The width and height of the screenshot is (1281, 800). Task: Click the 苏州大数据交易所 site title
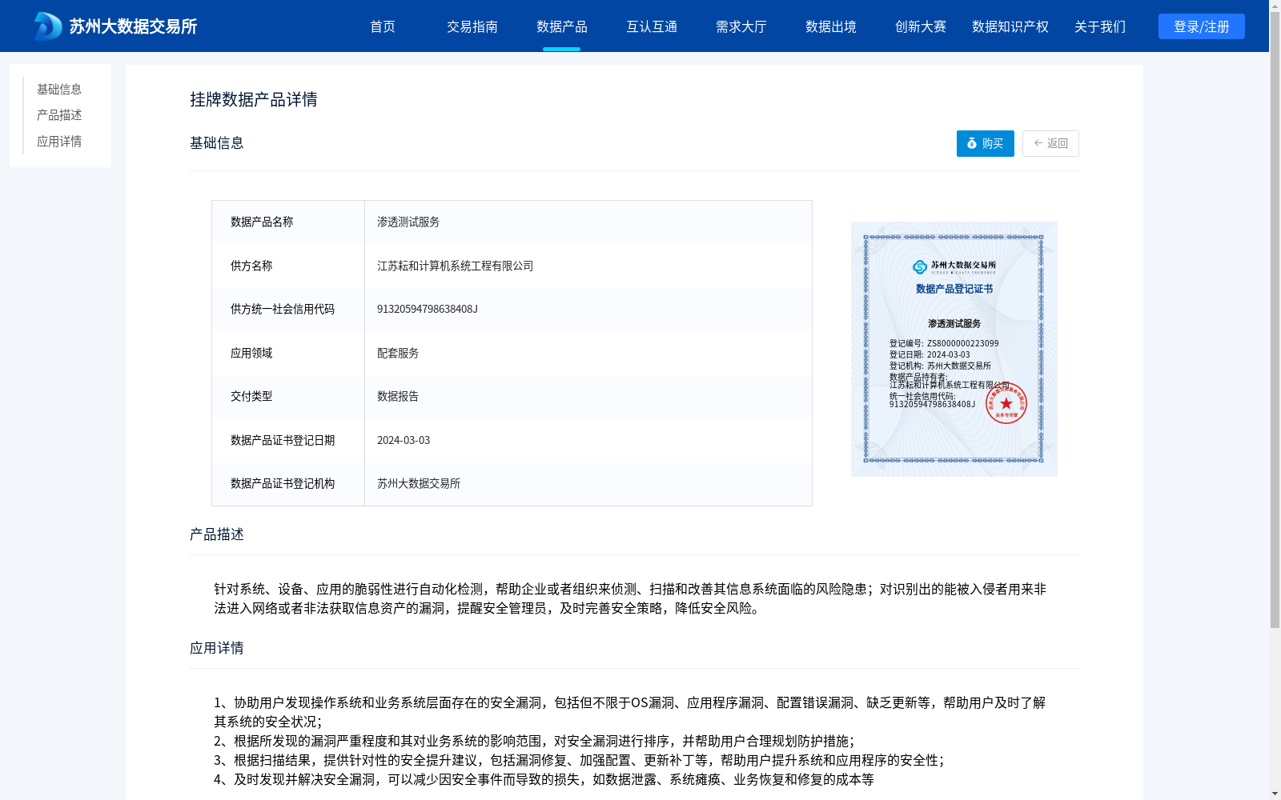click(x=133, y=26)
